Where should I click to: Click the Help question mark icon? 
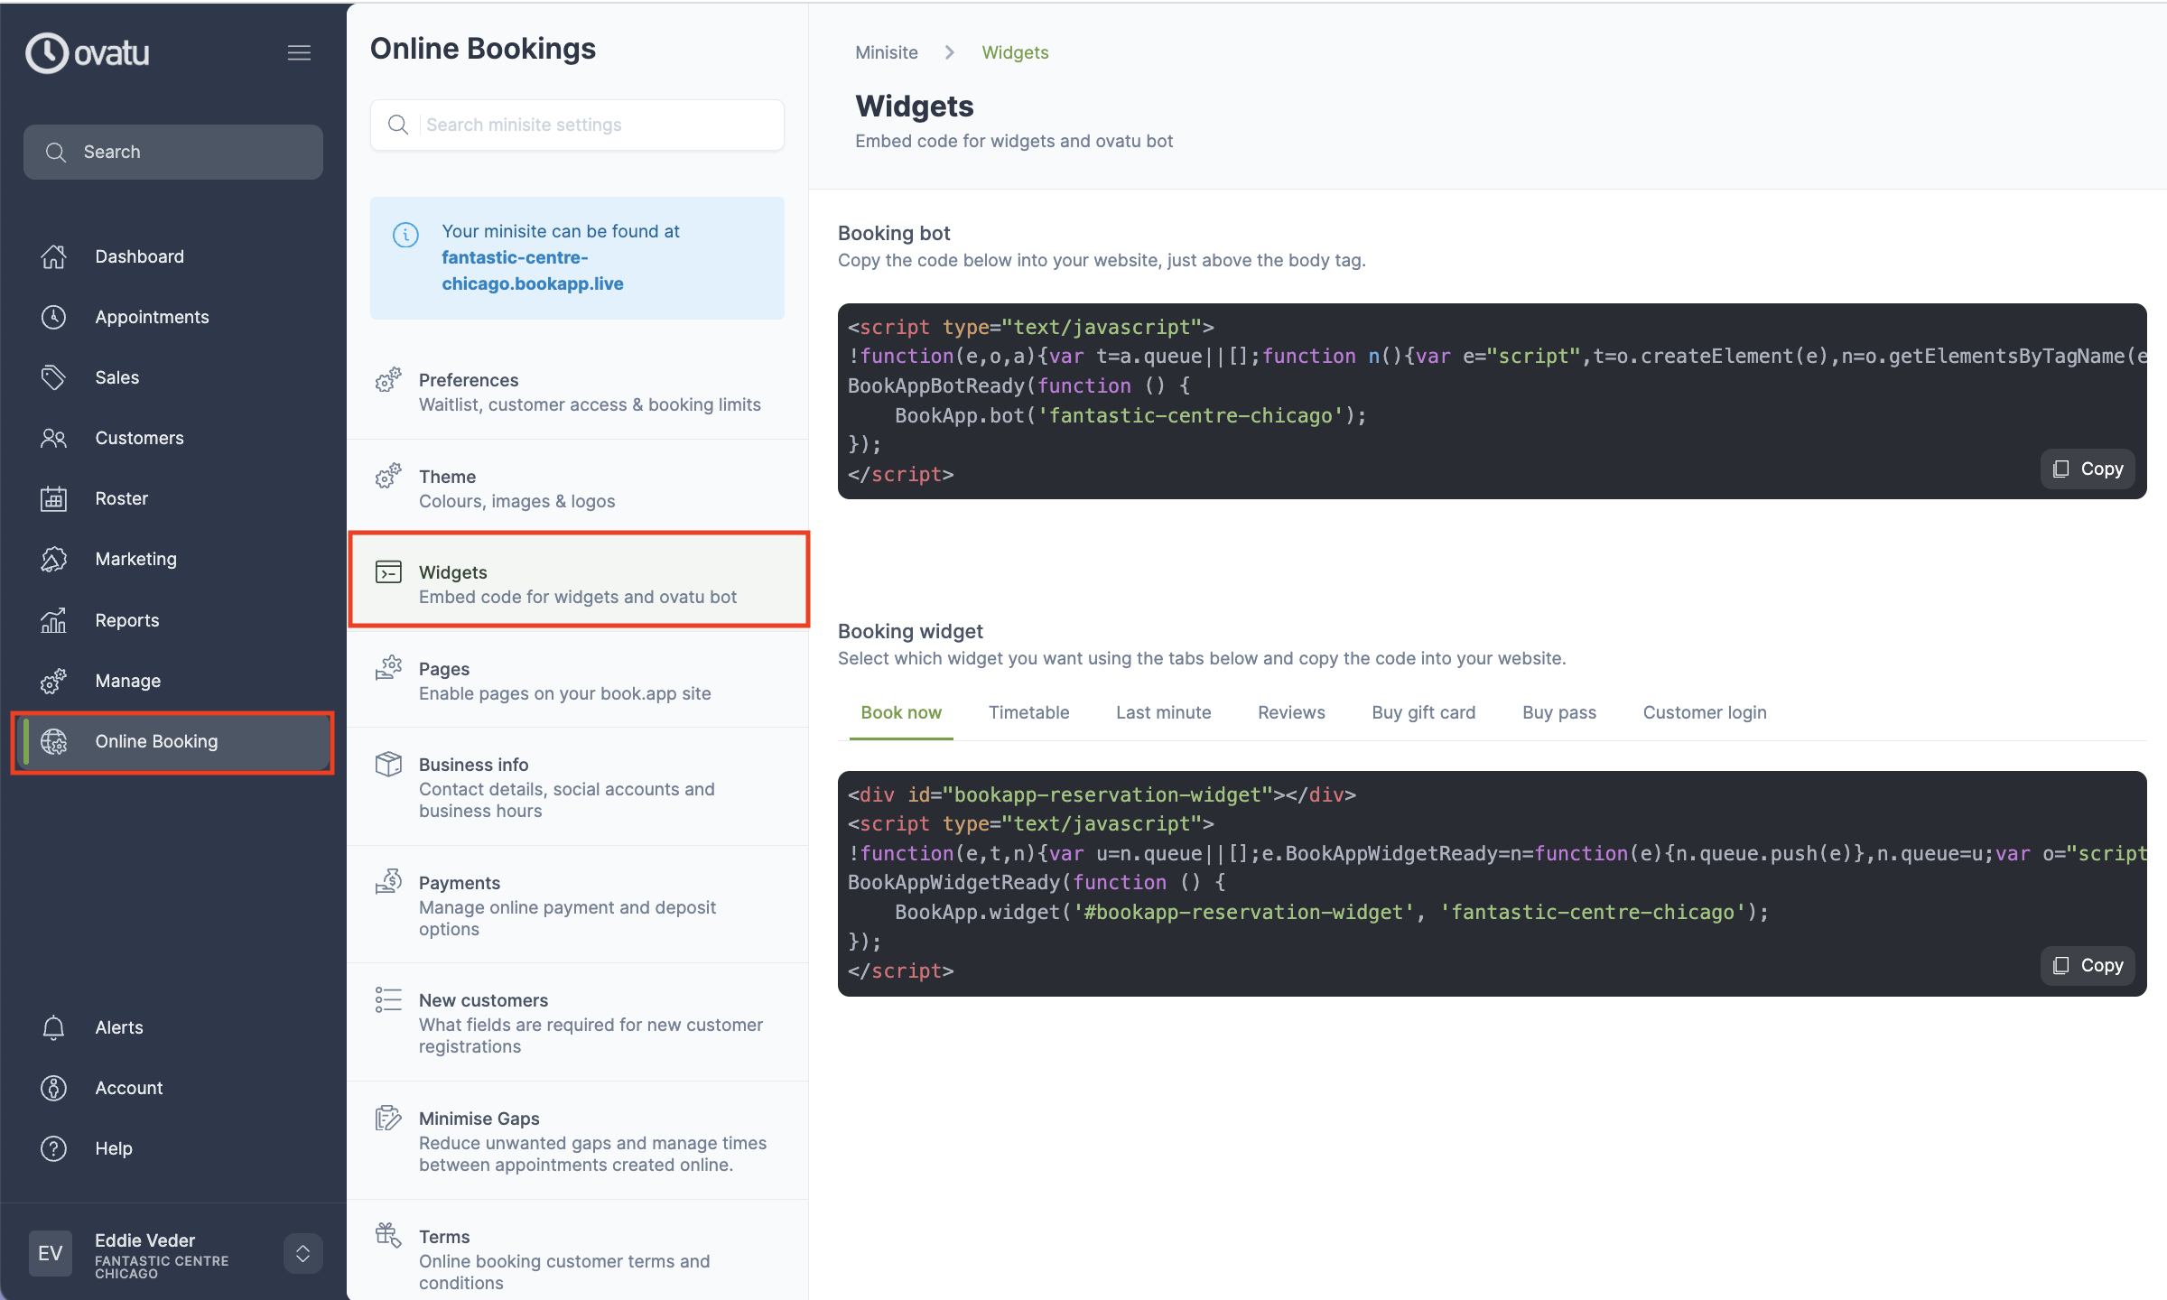point(53,1148)
